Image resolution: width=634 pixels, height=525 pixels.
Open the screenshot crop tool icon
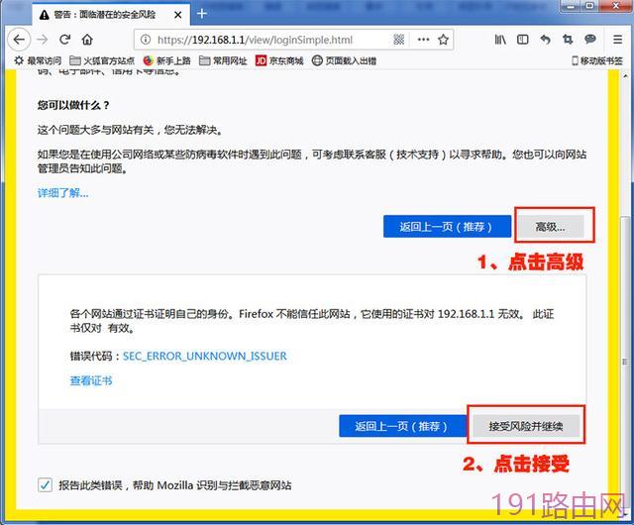pyautogui.click(x=568, y=40)
